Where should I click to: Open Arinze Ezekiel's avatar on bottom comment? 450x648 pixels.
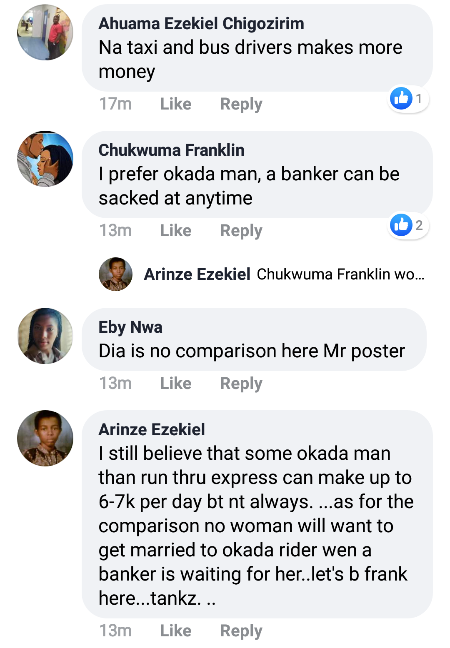point(45,438)
